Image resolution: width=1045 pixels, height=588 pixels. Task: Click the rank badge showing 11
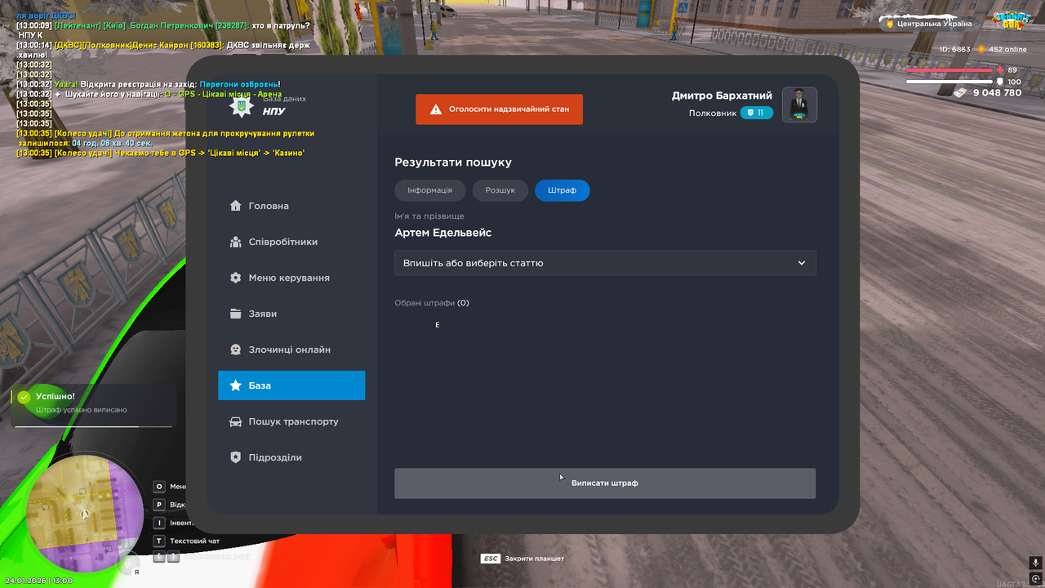[757, 113]
